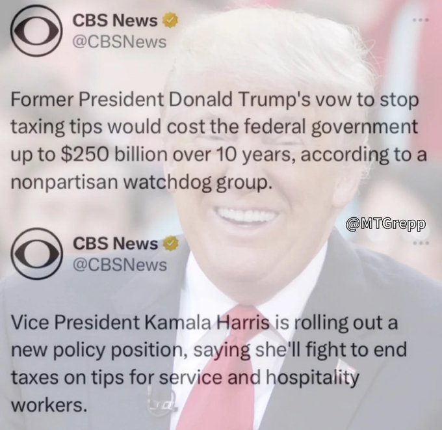
Task: Click verified badge on the bottom CBS News tweet
Action: 171,243
